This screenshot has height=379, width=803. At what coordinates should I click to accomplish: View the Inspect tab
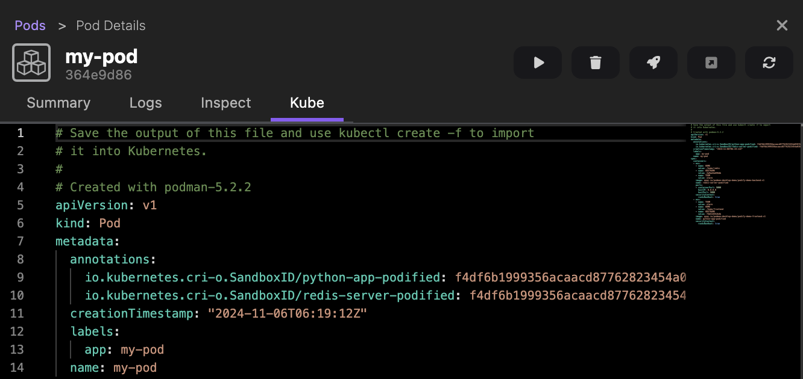tap(225, 103)
